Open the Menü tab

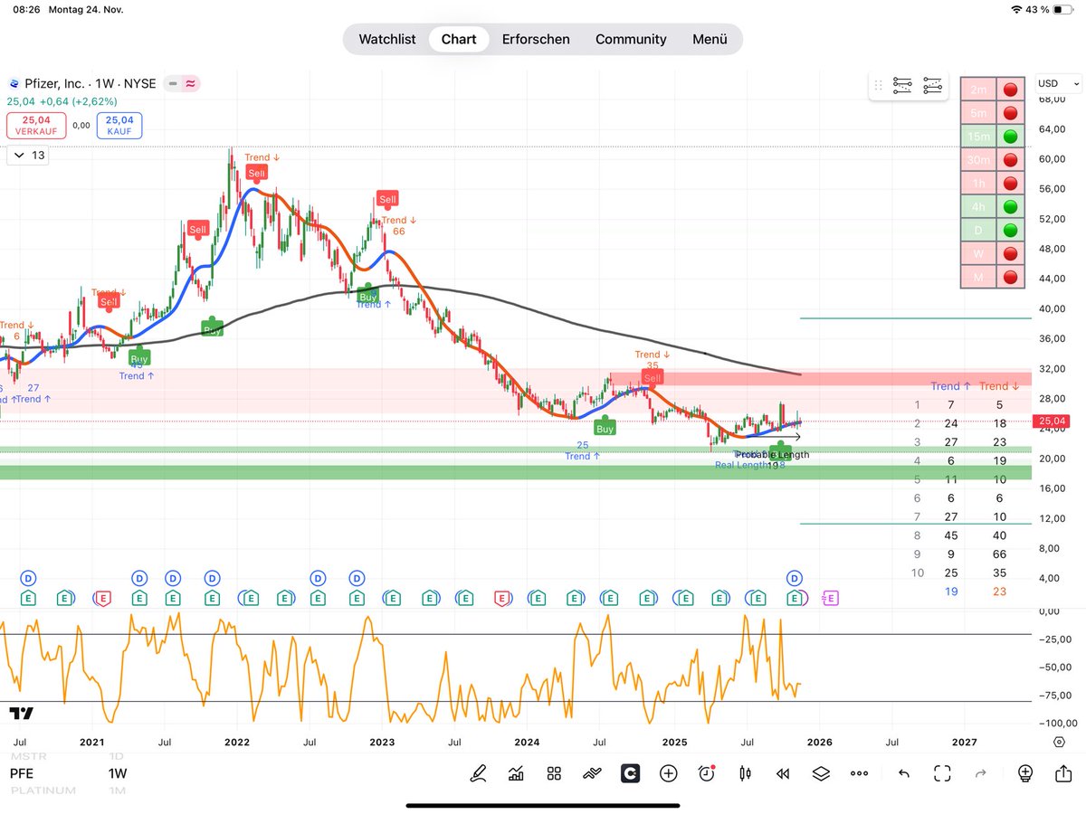click(x=710, y=39)
